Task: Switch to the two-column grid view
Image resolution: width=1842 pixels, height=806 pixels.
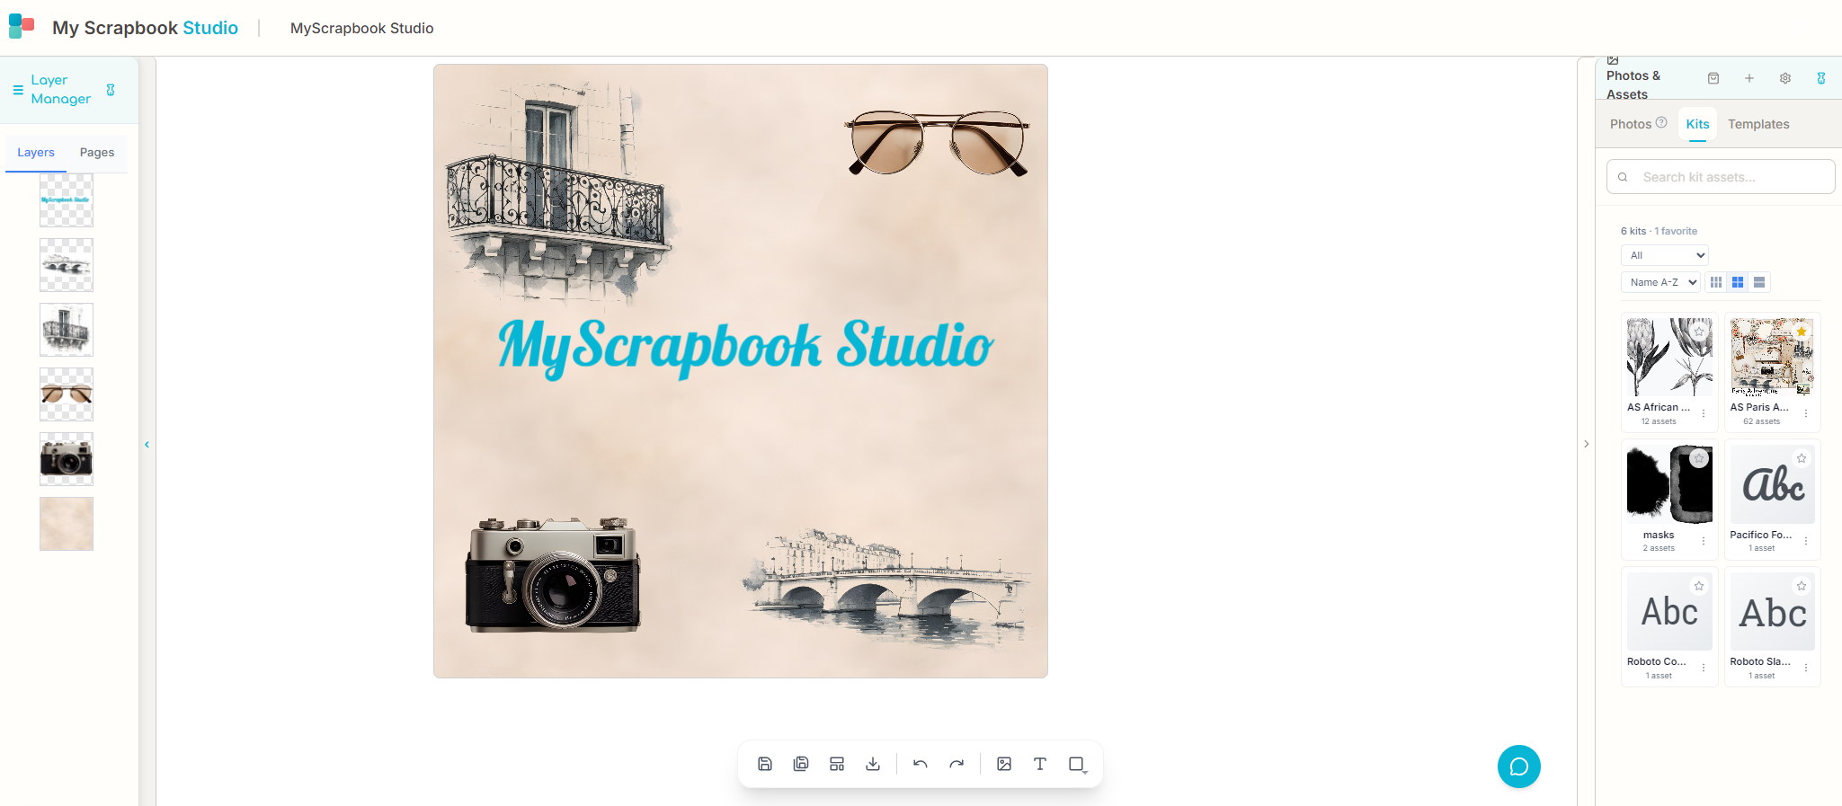Action: point(1738,282)
